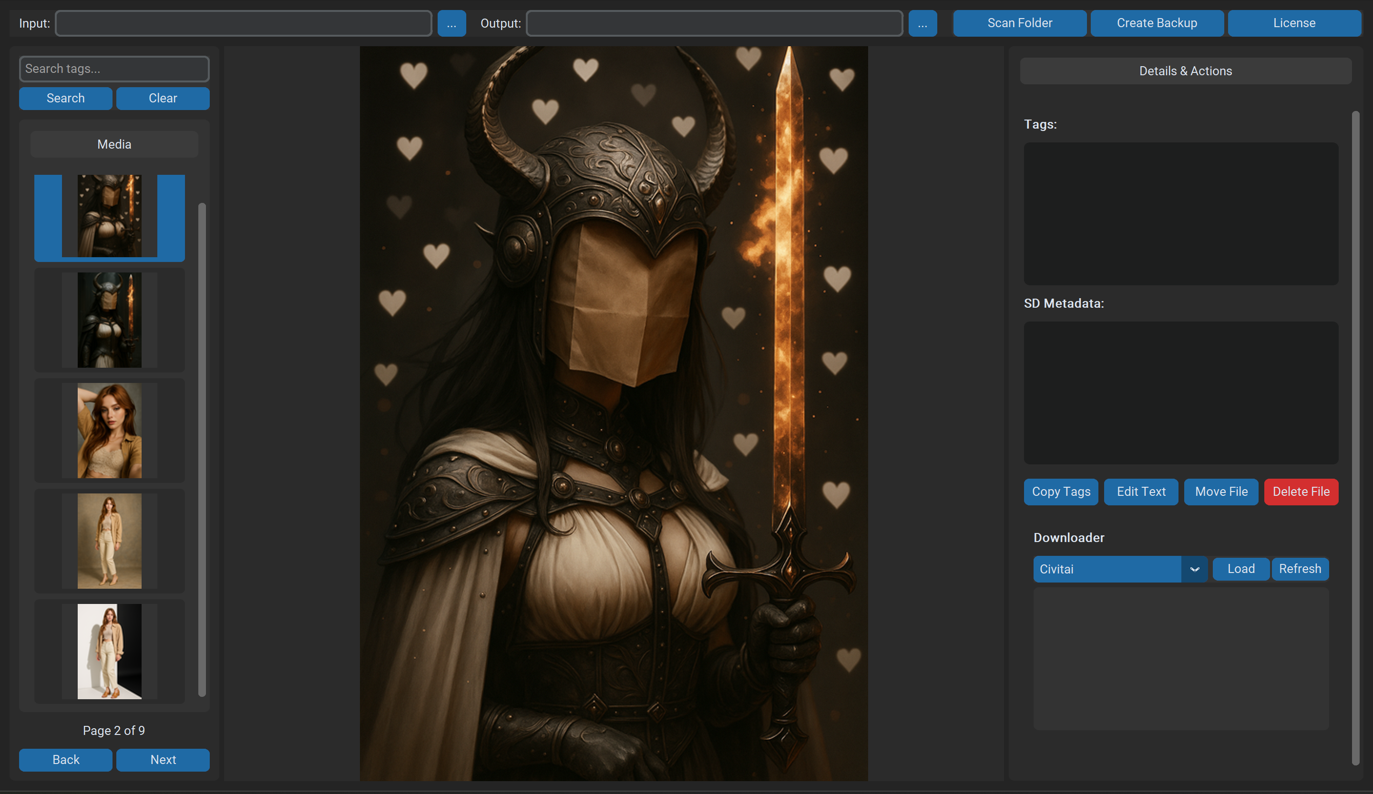Click the Output folder browse ellipsis button
Viewport: 1373px width, 794px height.
[922, 23]
